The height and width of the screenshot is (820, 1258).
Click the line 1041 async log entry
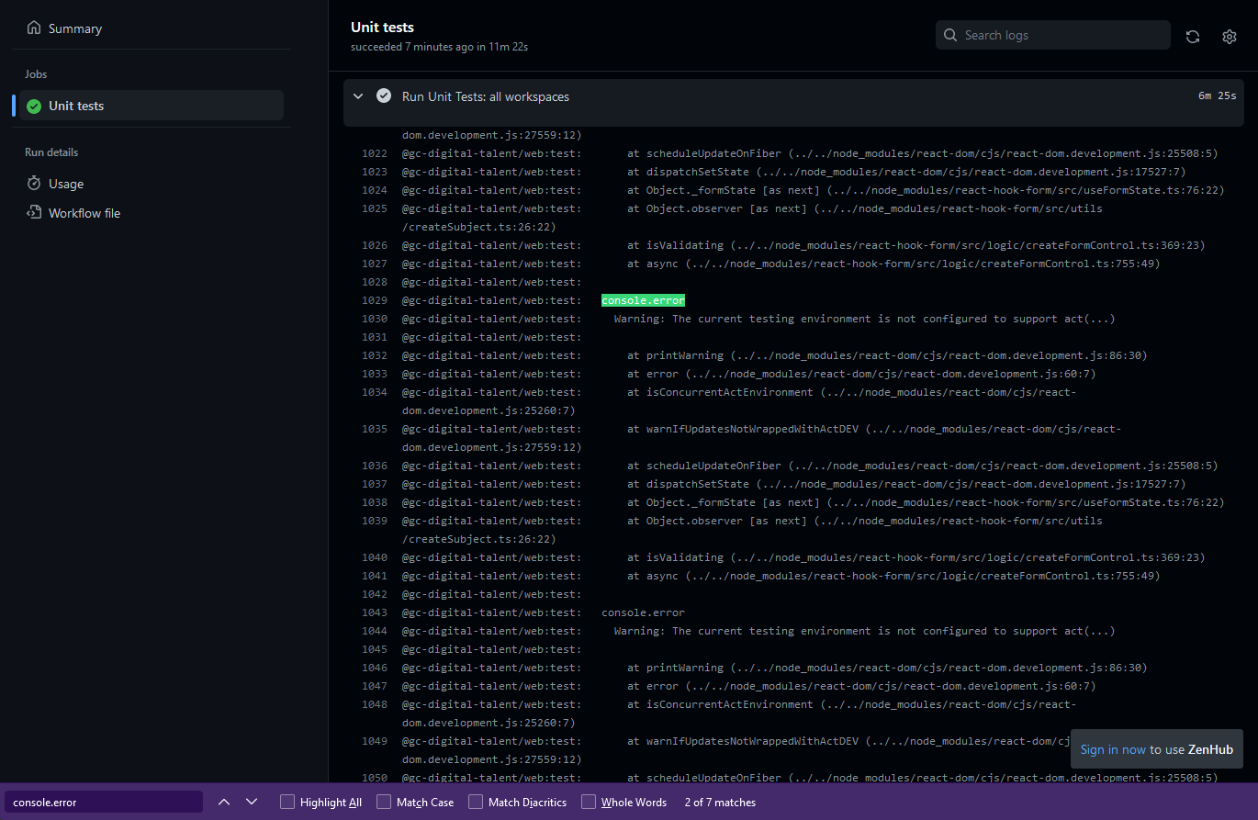[893, 576]
